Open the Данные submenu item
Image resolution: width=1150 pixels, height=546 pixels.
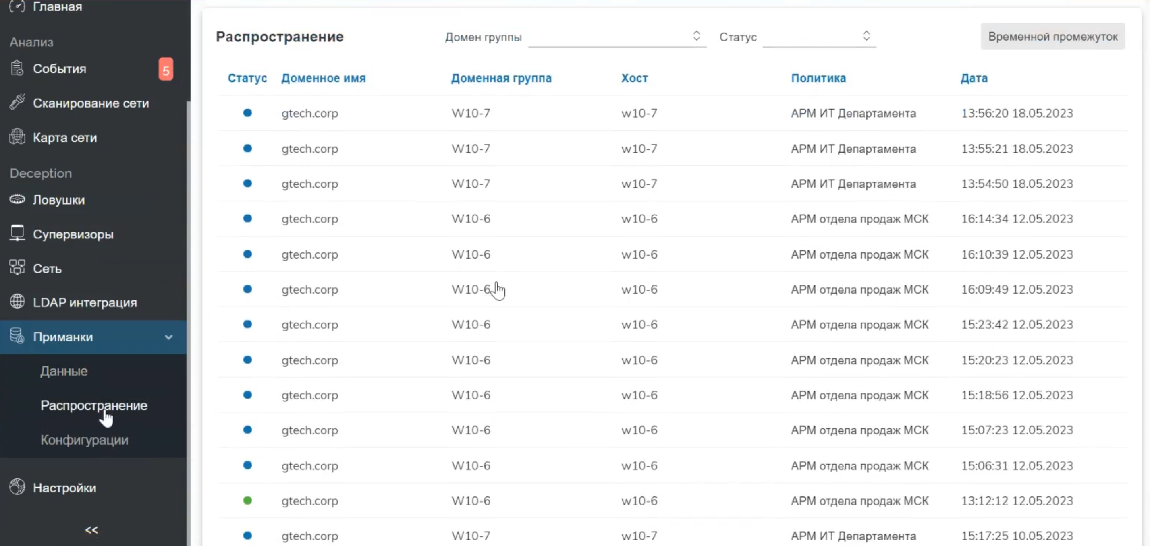[x=64, y=371]
